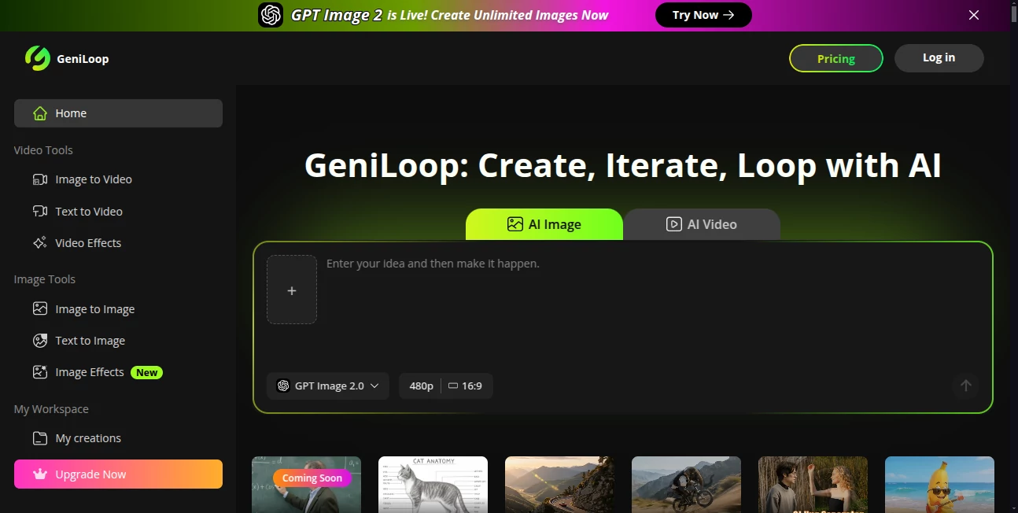Click the Home house icon

click(40, 113)
